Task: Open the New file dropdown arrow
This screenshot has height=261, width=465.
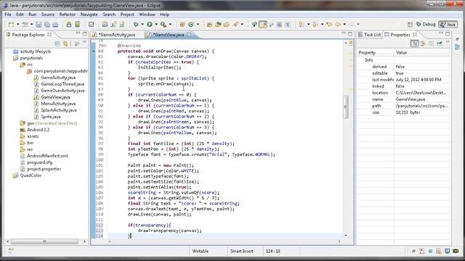Action: pos(17,25)
